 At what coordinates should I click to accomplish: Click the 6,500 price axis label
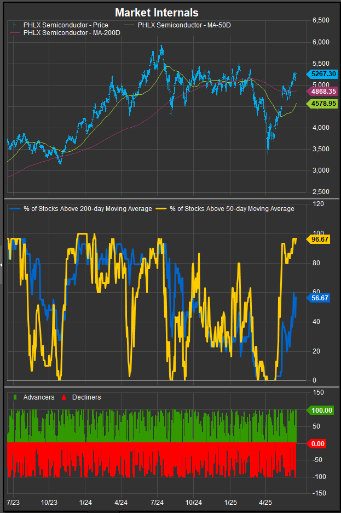321,20
